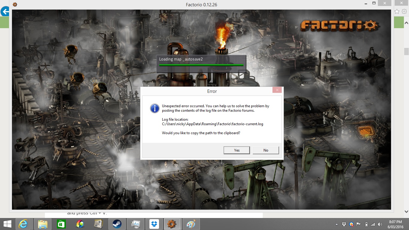Click the browser scrollbar down arrow
The width and height of the screenshot is (409, 230).
[x=406, y=211]
